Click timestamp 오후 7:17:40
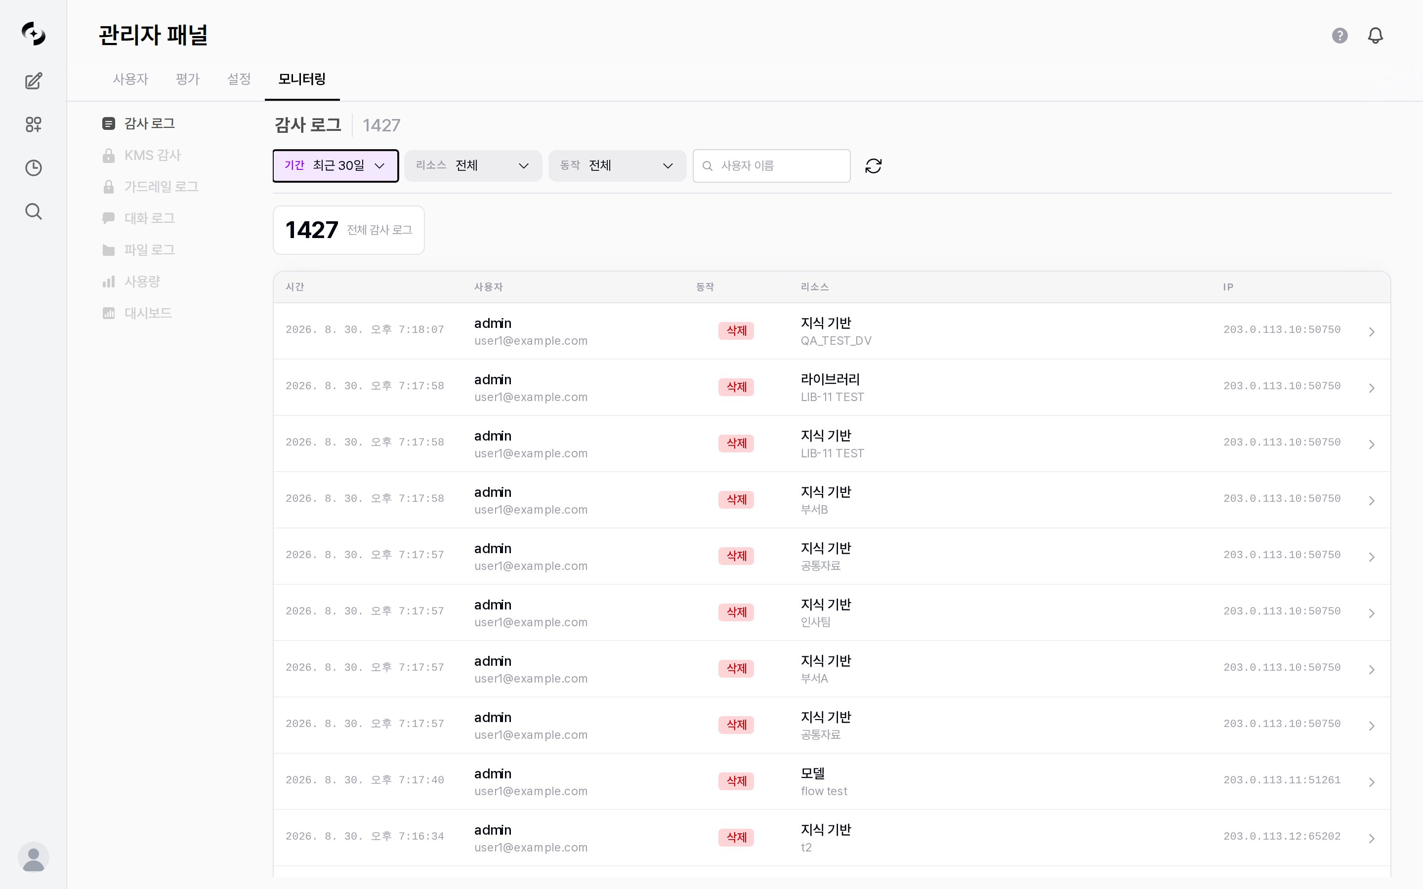This screenshot has height=889, width=1423. (365, 780)
